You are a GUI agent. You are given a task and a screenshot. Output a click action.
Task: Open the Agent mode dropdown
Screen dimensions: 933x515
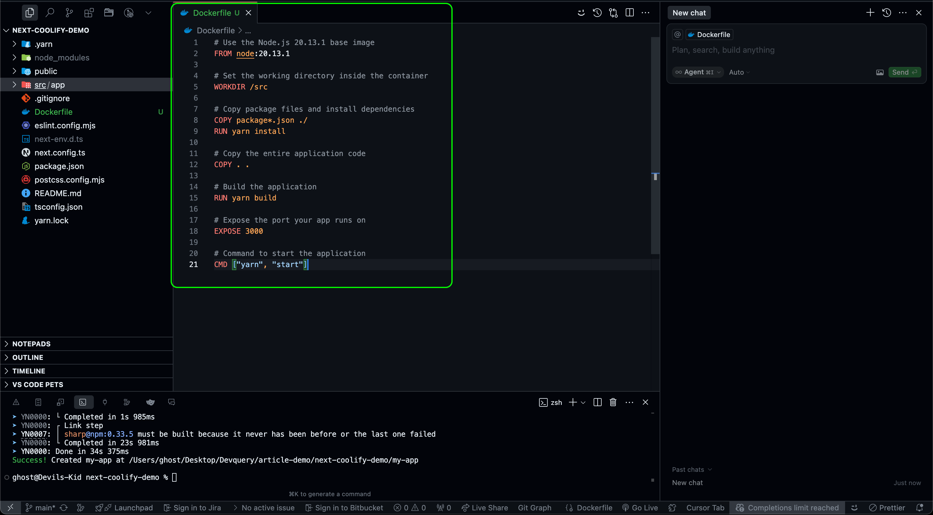698,72
